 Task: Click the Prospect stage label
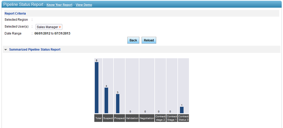point(119,118)
